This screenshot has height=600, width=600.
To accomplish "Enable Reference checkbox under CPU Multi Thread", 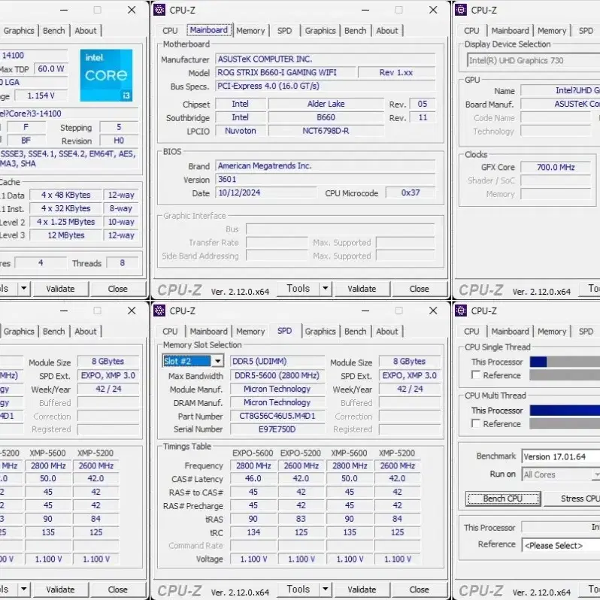I will tap(476, 423).
